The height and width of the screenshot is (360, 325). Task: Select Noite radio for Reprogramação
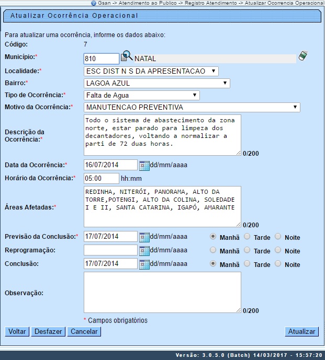278,250
